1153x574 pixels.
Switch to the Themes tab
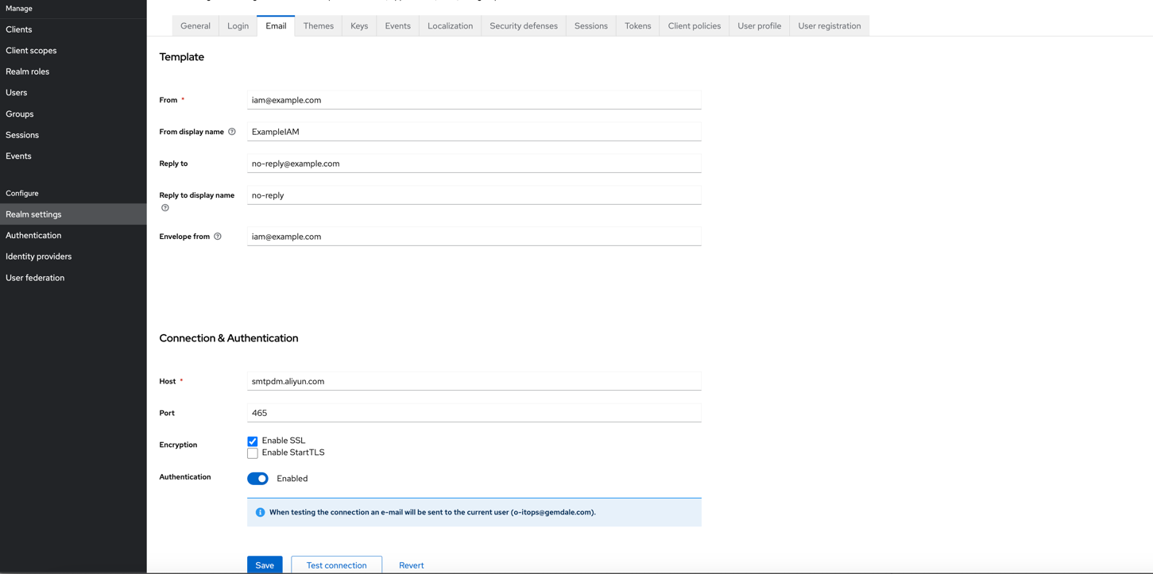pyautogui.click(x=318, y=26)
